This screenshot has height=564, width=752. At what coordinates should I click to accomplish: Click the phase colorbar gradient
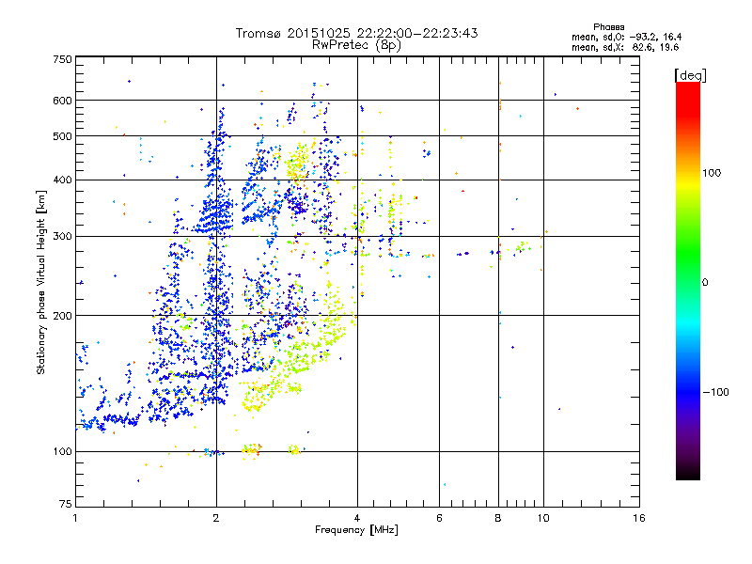pyautogui.click(x=688, y=281)
